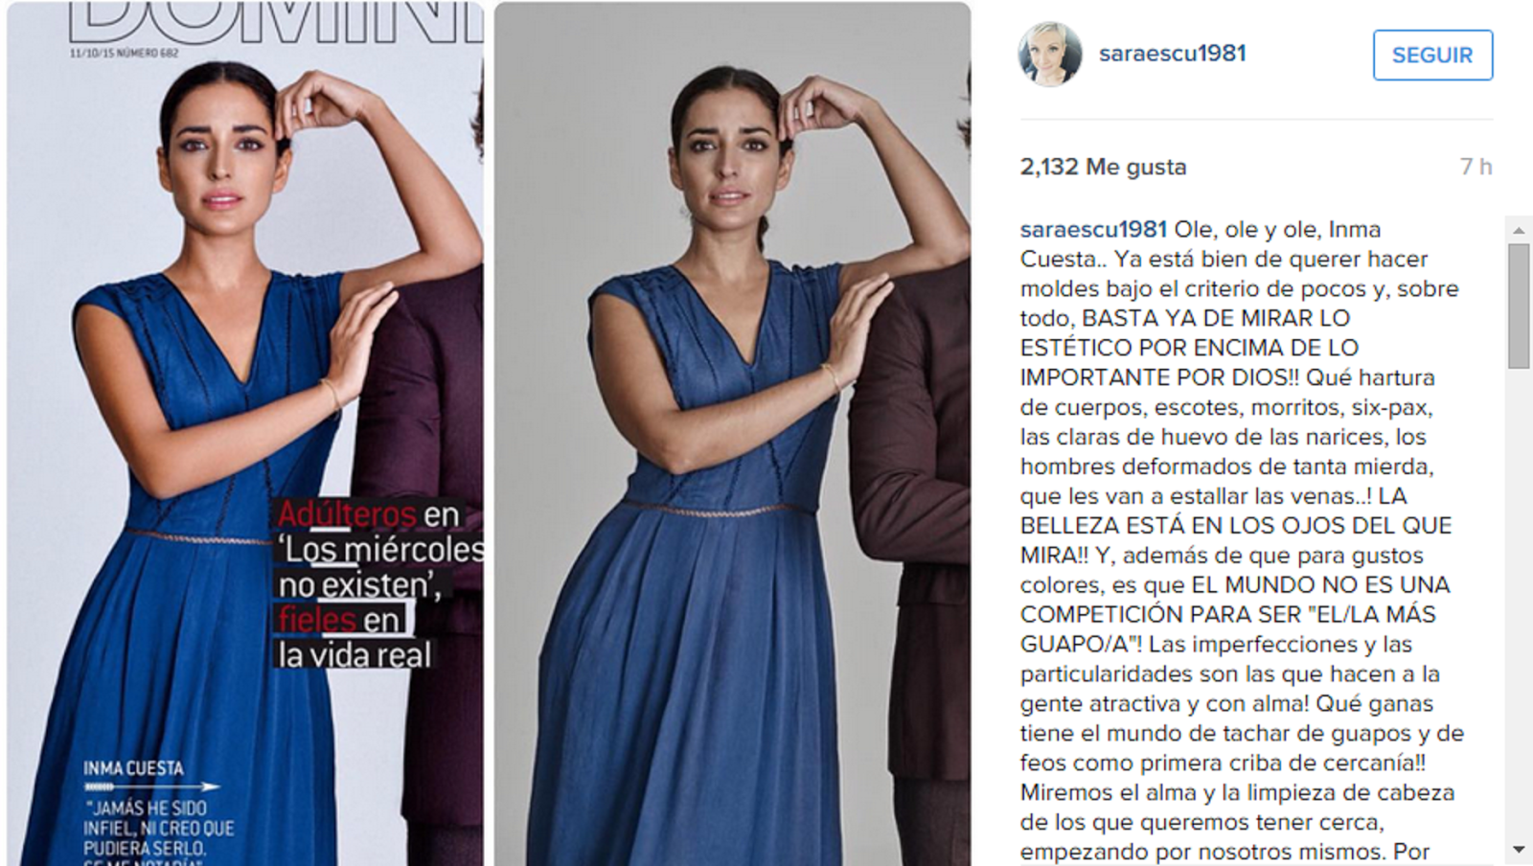Click the magazine masthead title on the cover
Viewport: 1533px width, 866px height.
coord(276,21)
